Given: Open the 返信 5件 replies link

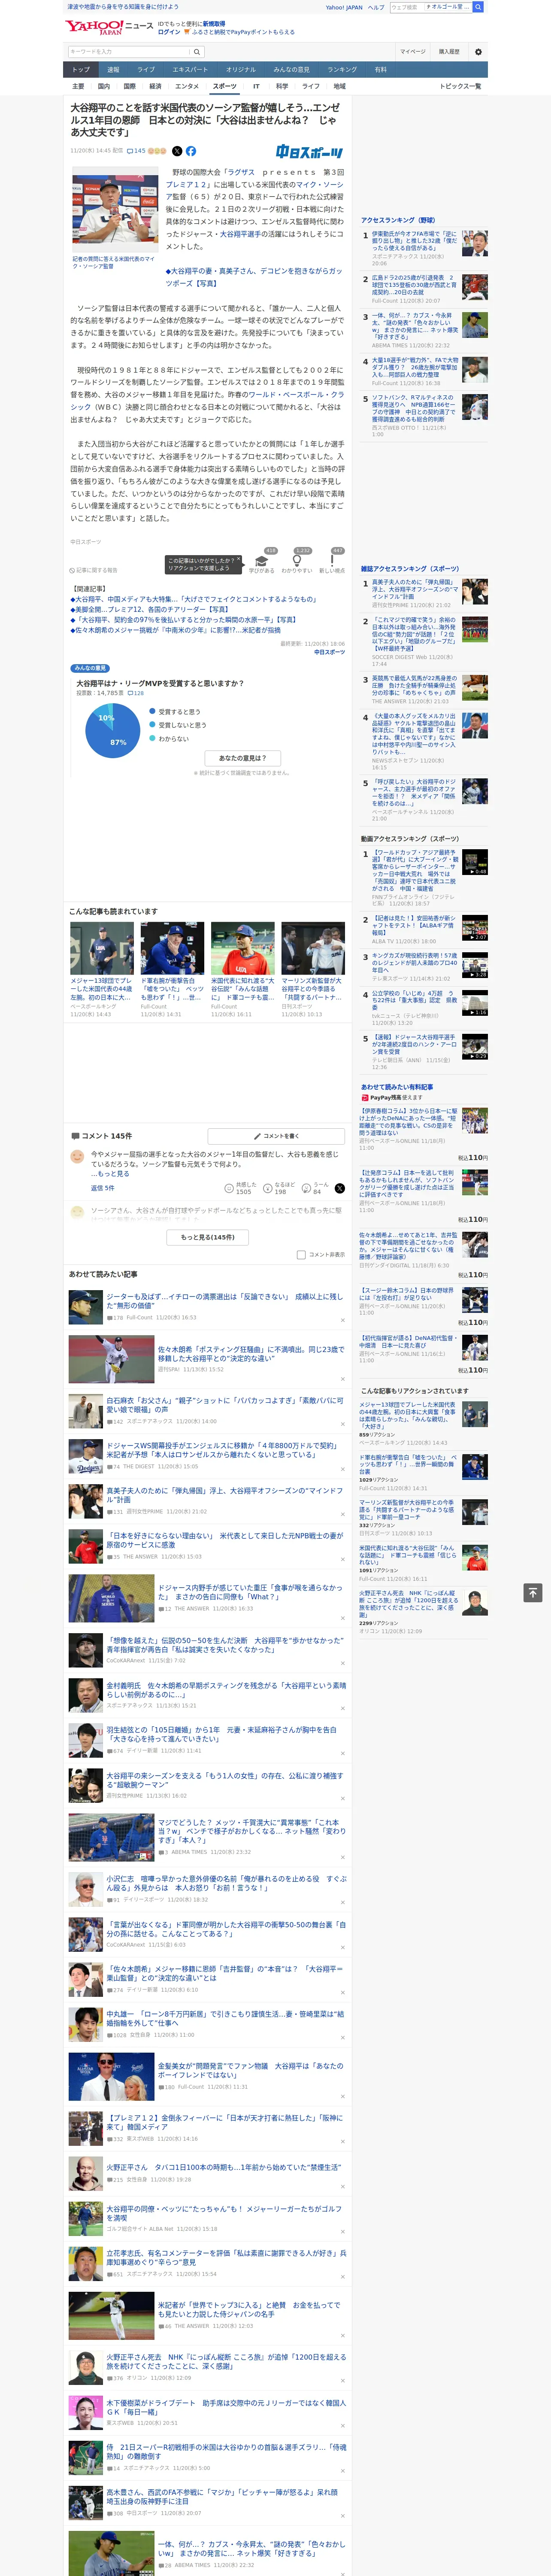Looking at the screenshot, I should click(102, 1188).
